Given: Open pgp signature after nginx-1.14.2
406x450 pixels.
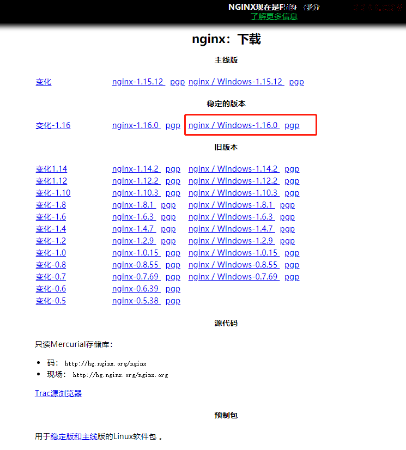Looking at the screenshot, I should coord(173,169).
